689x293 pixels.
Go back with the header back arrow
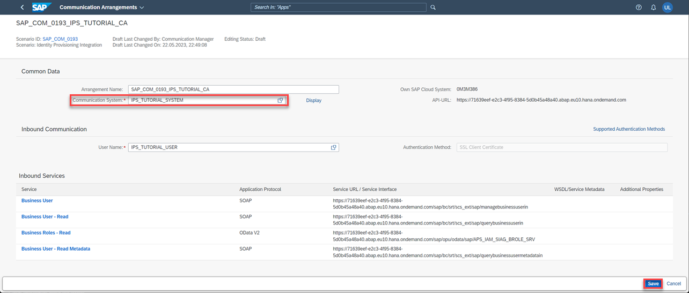coord(22,7)
